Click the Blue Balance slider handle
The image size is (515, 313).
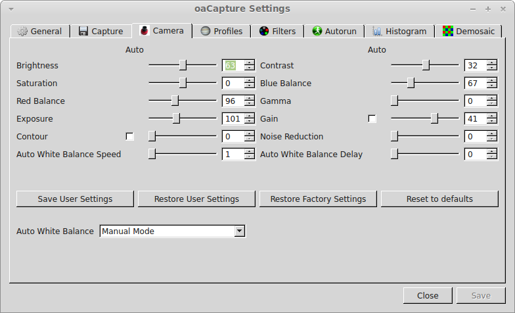[x=411, y=84]
